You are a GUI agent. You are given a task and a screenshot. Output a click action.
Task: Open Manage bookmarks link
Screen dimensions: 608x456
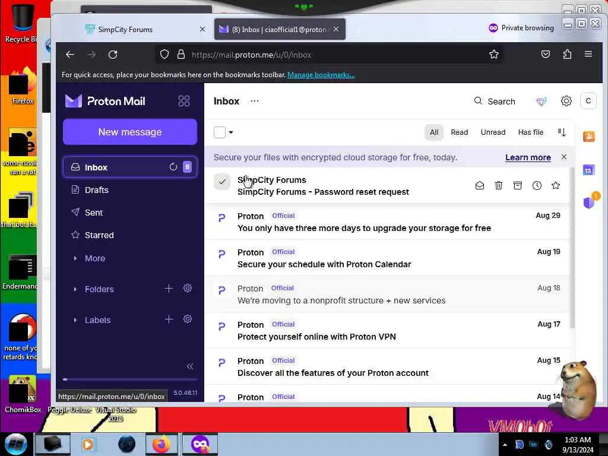tap(321, 75)
